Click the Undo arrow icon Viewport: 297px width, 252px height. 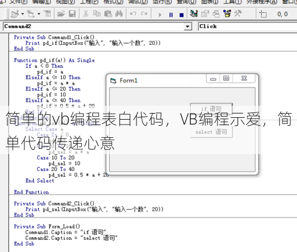133,14
